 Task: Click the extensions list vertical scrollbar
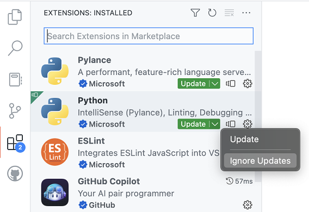(258, 116)
